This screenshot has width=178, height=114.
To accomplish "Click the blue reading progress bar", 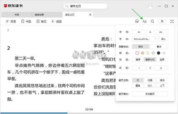I will pyautogui.click(x=34, y=113).
